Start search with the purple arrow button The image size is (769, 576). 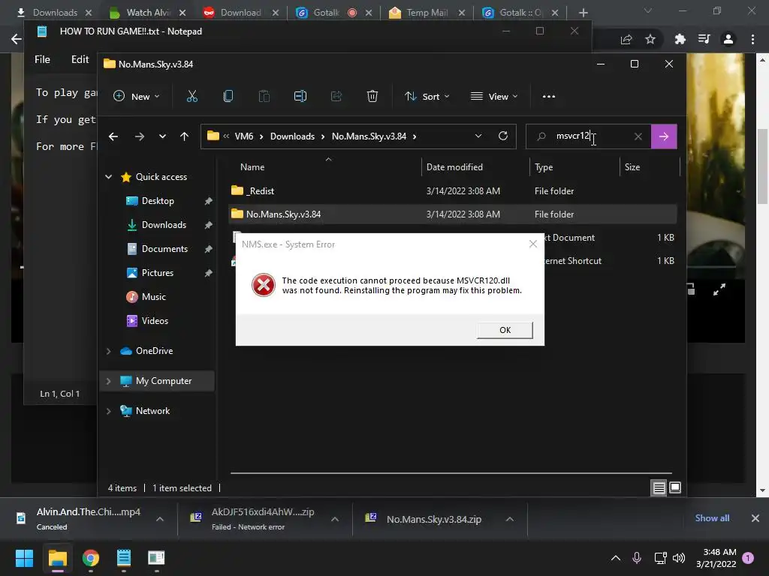click(664, 136)
